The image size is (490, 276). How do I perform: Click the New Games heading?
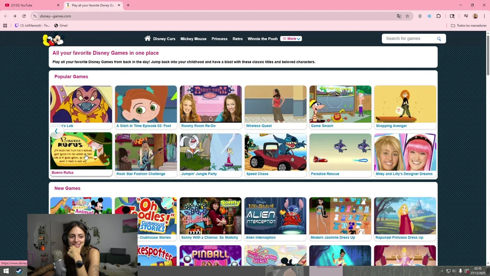[x=67, y=188]
